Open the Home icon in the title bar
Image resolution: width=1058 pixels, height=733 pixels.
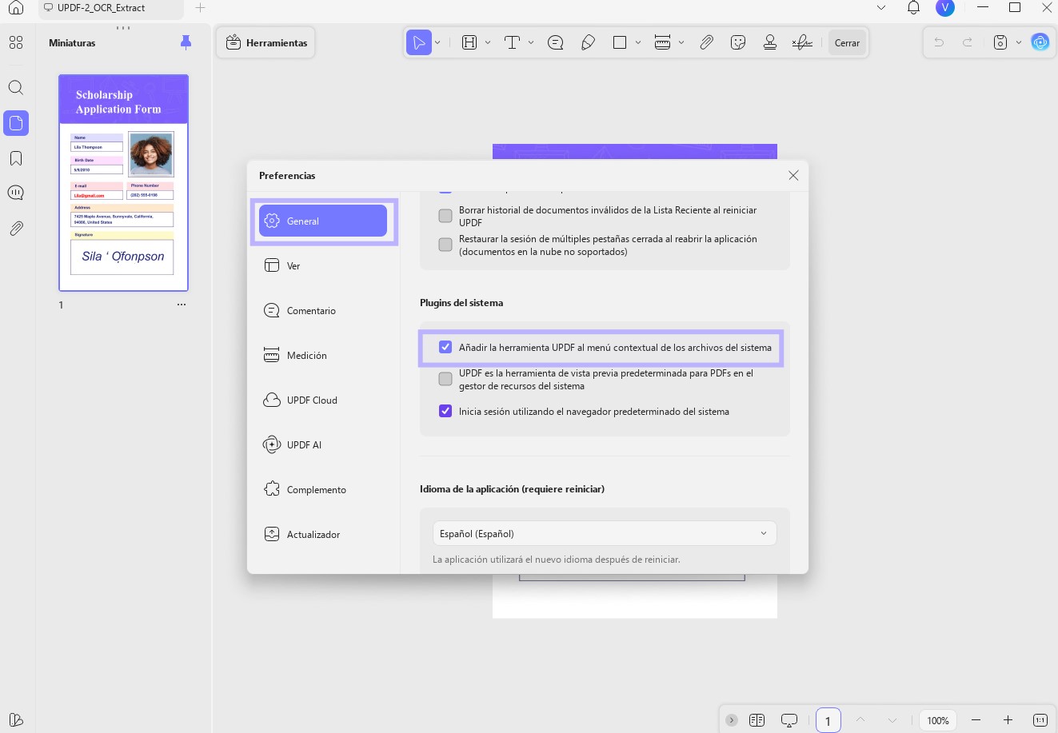pos(16,8)
